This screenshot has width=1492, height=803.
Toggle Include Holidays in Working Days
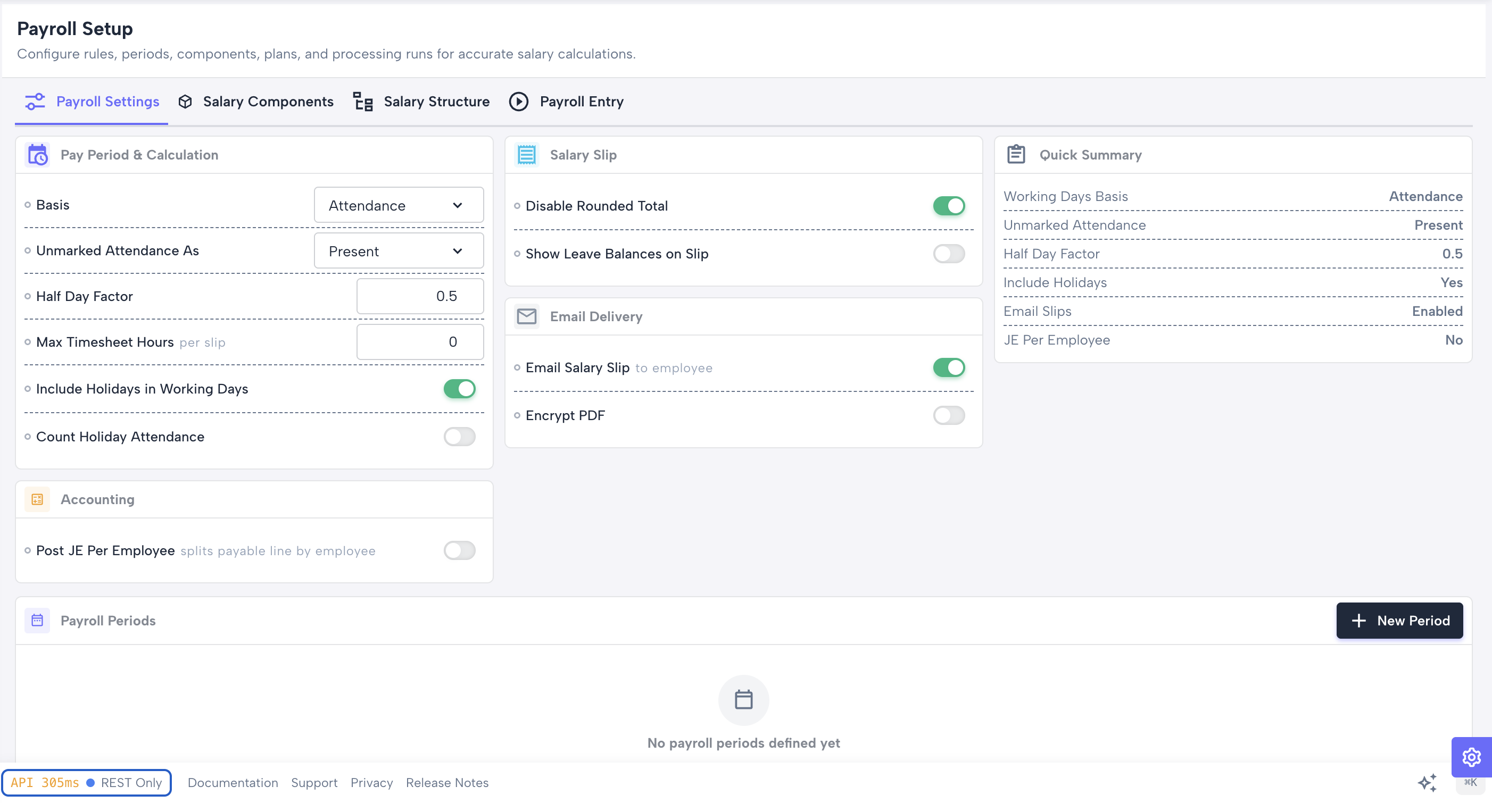point(459,389)
